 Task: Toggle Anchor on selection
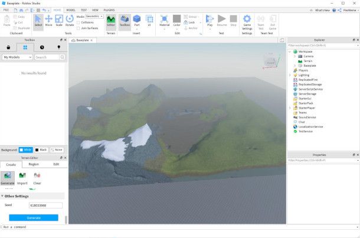191,28
